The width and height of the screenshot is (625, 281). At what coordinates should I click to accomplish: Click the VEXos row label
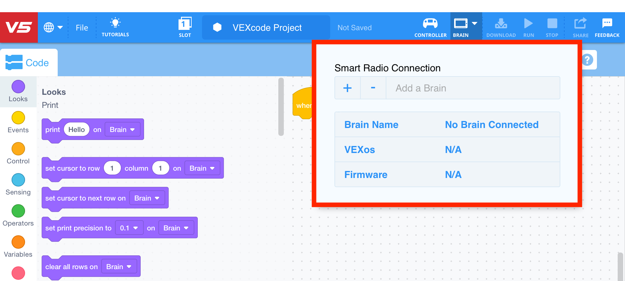pyautogui.click(x=359, y=150)
